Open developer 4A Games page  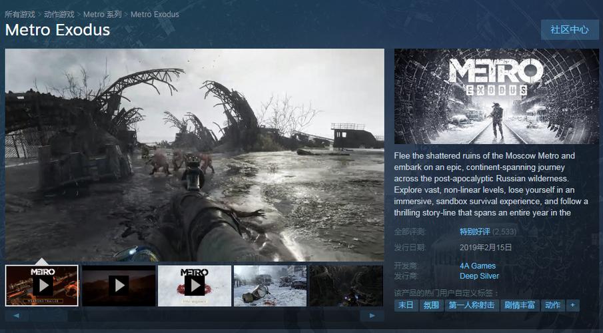point(478,266)
